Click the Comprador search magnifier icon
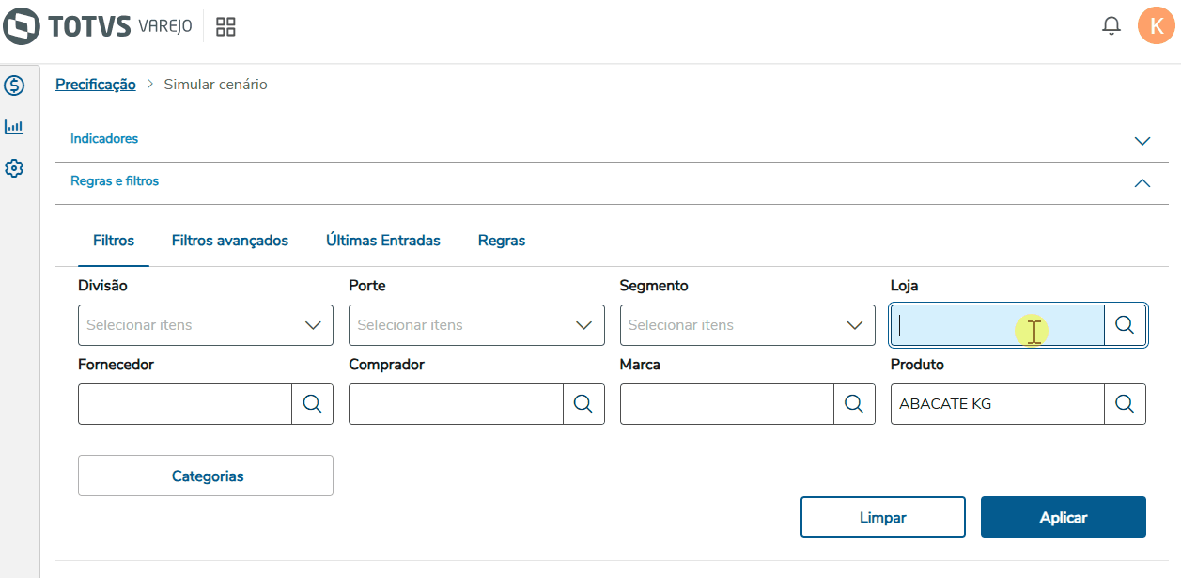The image size is (1181, 578). 583,404
